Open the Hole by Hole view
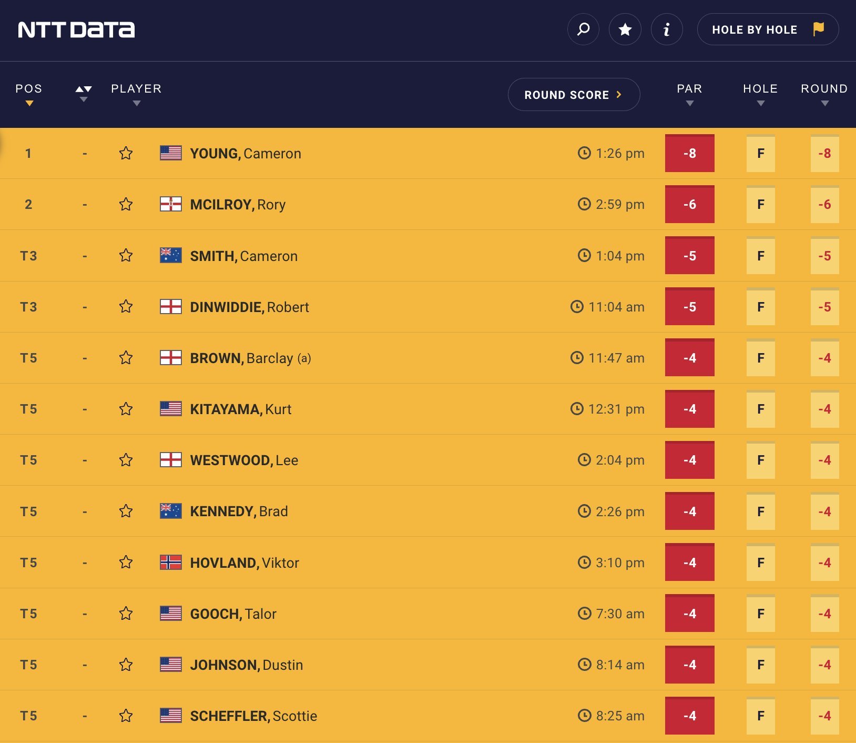 767,29
